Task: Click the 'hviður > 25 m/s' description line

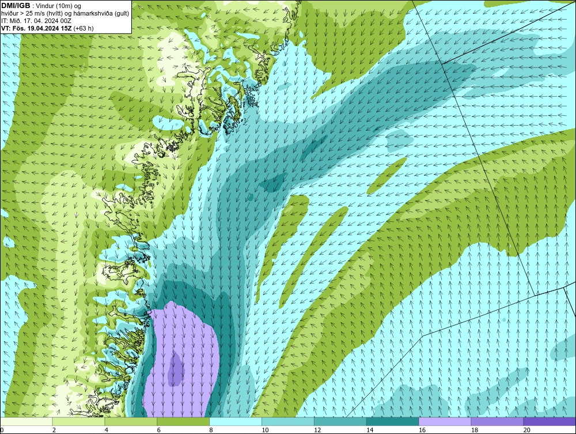Action: (66, 13)
